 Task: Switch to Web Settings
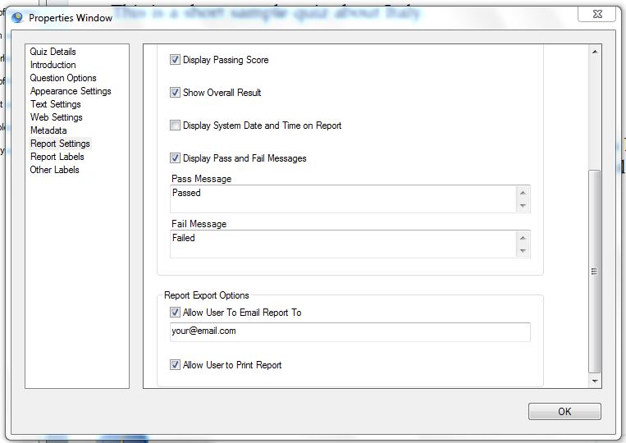[x=57, y=117]
